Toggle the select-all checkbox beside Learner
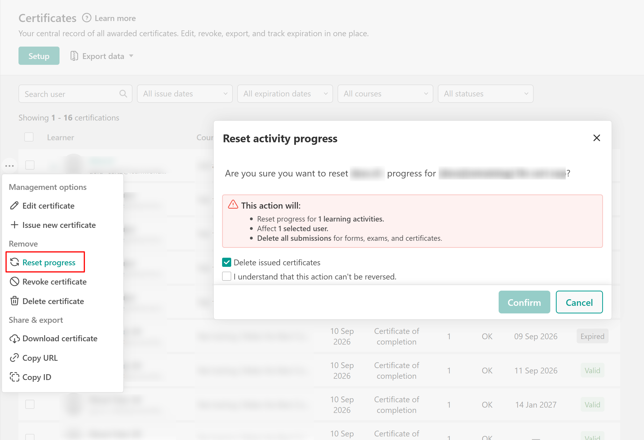This screenshot has height=440, width=644. pos(29,137)
